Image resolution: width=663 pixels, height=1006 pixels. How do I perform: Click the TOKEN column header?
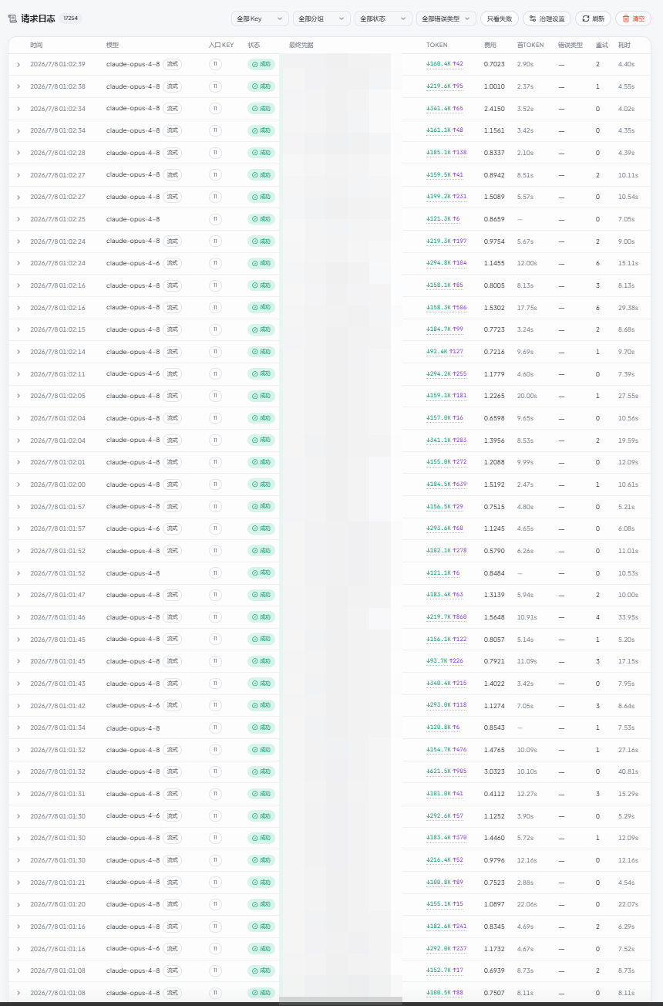click(x=436, y=45)
